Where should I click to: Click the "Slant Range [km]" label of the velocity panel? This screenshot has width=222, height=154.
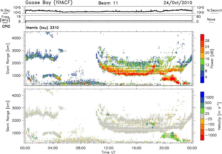pos(8,116)
